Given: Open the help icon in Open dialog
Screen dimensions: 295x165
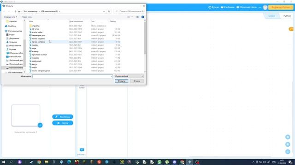Looking at the screenshot, I should coord(142,17).
